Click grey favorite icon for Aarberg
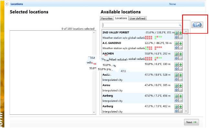This screenshot has height=128, width=209. tap(181, 100)
